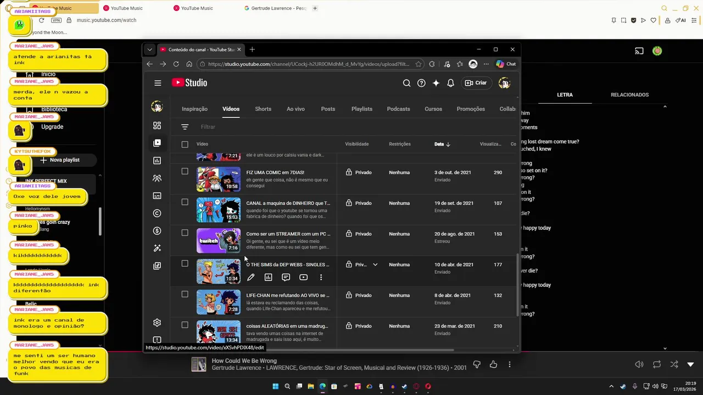
Task: Open CANAL a maquina de DINHEIRO title
Action: (288, 203)
